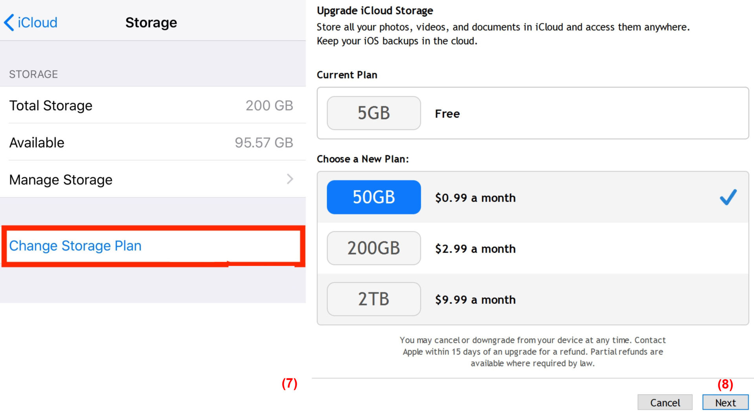Screen dimensions: 754x413
Task: Pick the 2TB storage plan
Action: click(373, 299)
